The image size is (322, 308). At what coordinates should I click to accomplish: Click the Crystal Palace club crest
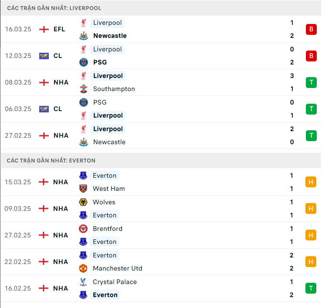[x=83, y=282]
